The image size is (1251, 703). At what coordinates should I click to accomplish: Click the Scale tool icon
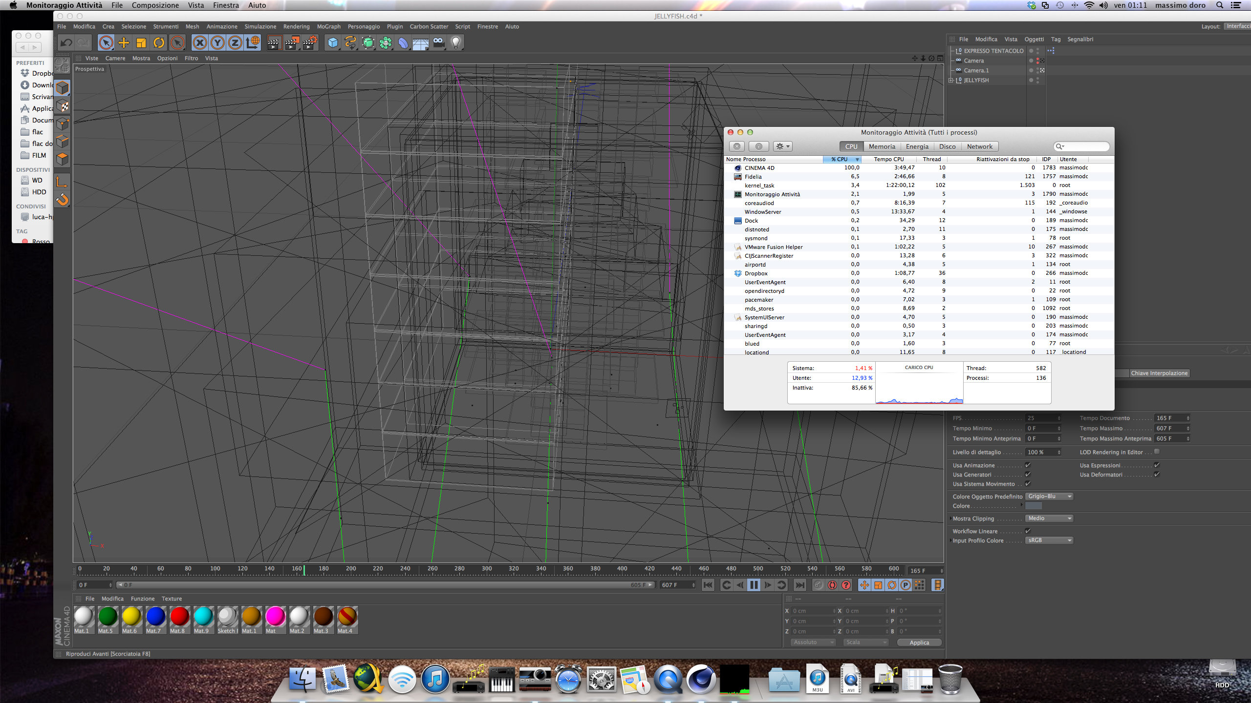141,43
